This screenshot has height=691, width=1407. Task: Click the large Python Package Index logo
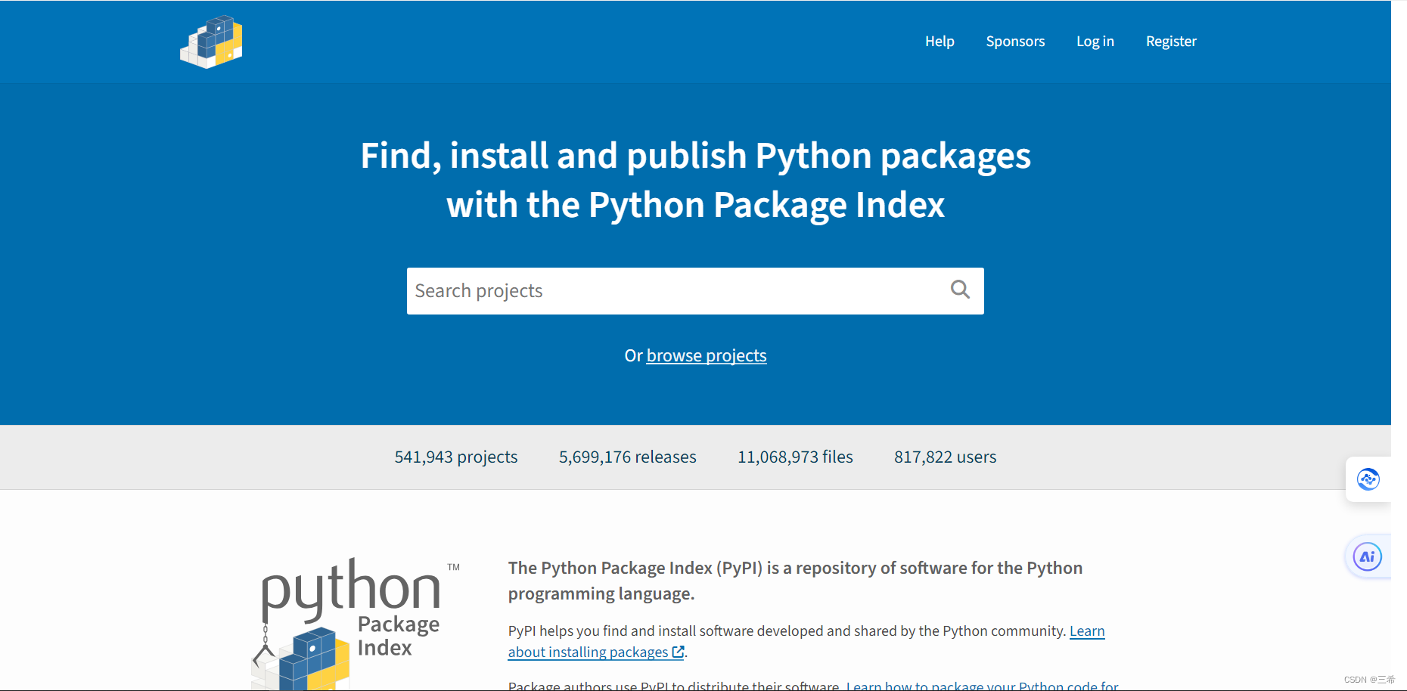(356, 624)
